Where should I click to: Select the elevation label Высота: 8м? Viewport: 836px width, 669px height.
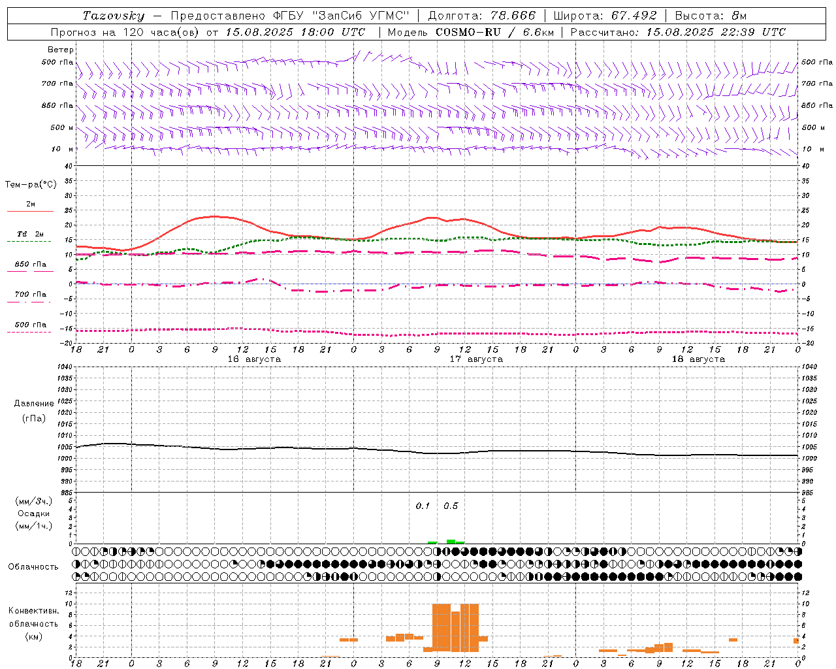711,16
